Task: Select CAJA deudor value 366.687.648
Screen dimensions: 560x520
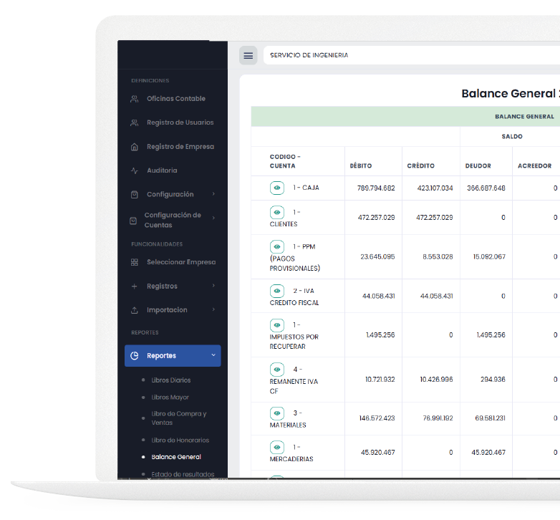Action: (486, 188)
